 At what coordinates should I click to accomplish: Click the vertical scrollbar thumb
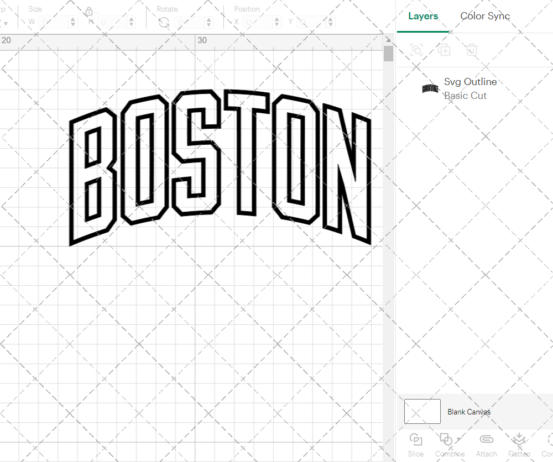[388, 54]
